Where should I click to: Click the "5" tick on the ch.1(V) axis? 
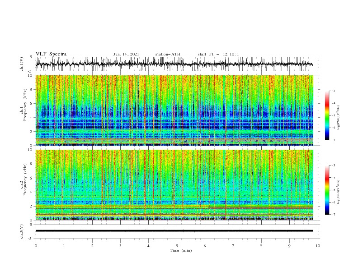pyautogui.click(x=31, y=57)
